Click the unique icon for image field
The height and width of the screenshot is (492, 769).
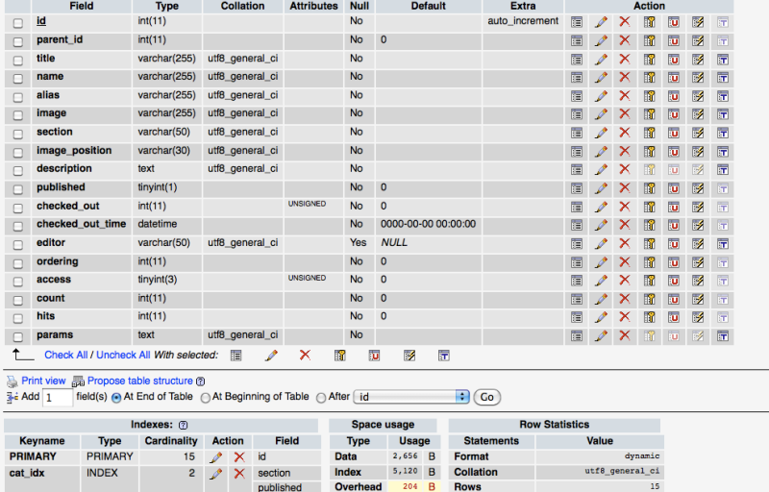(x=674, y=114)
